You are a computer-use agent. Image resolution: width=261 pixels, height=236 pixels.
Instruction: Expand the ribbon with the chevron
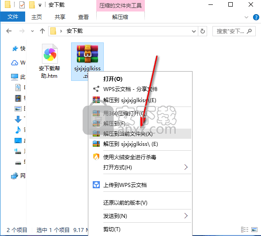(x=246, y=17)
